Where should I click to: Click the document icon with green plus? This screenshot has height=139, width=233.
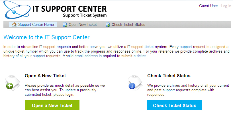coord(13,83)
